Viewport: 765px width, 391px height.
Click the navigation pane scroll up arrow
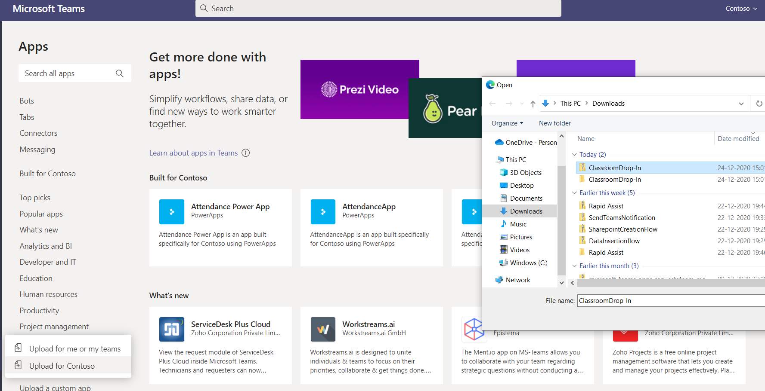561,136
